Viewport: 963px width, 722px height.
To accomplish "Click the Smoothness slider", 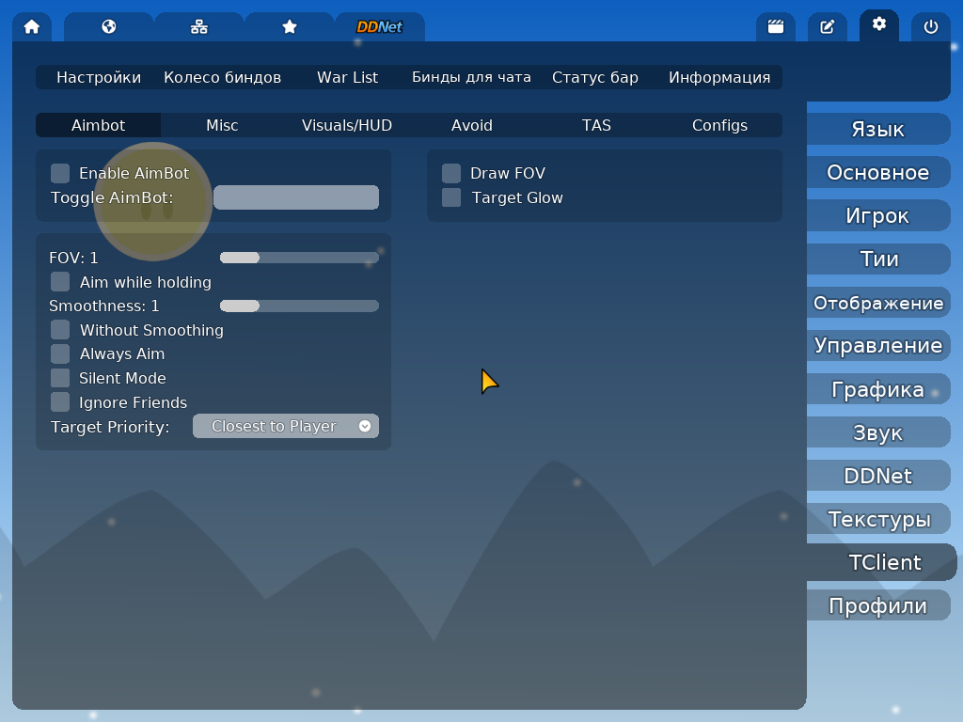I will 299,306.
